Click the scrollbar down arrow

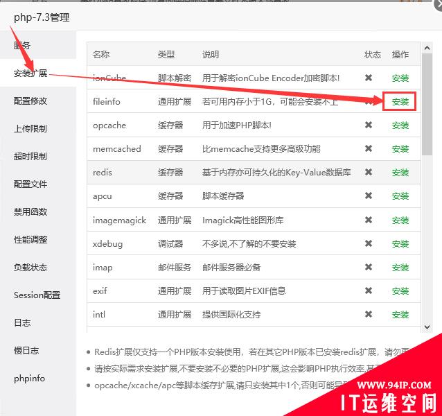pyautogui.click(x=427, y=327)
